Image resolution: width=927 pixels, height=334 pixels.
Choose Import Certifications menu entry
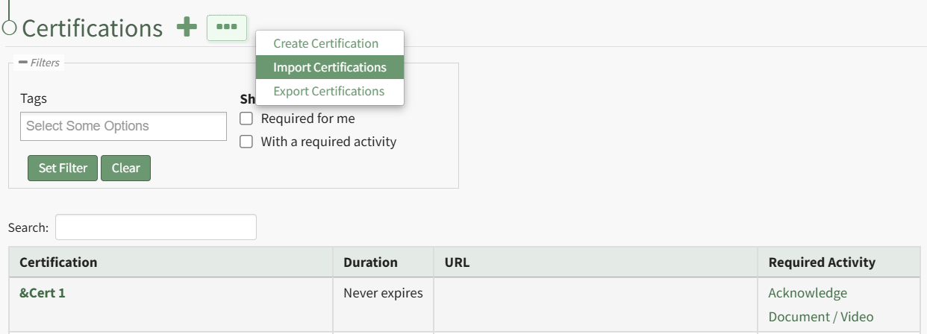click(x=329, y=67)
